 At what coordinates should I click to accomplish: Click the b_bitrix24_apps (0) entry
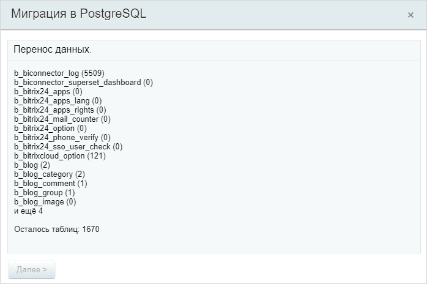point(48,92)
